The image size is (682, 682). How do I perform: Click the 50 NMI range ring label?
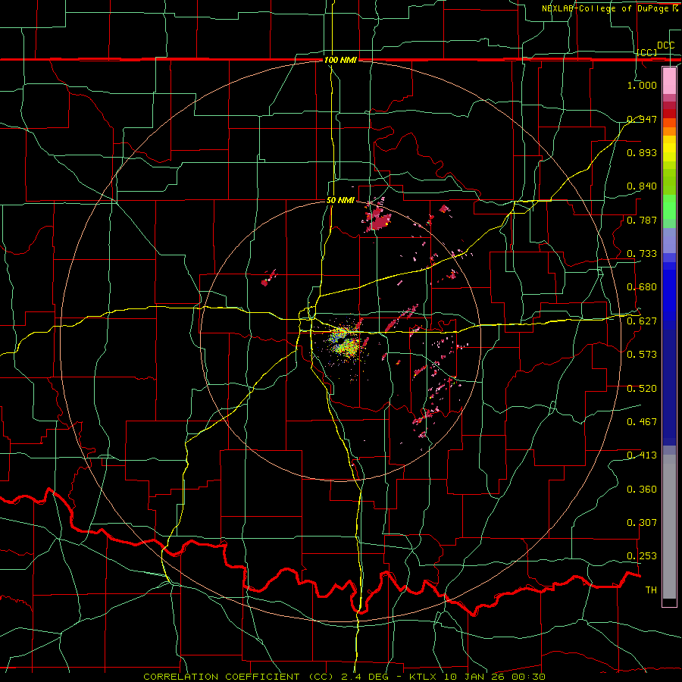point(340,201)
